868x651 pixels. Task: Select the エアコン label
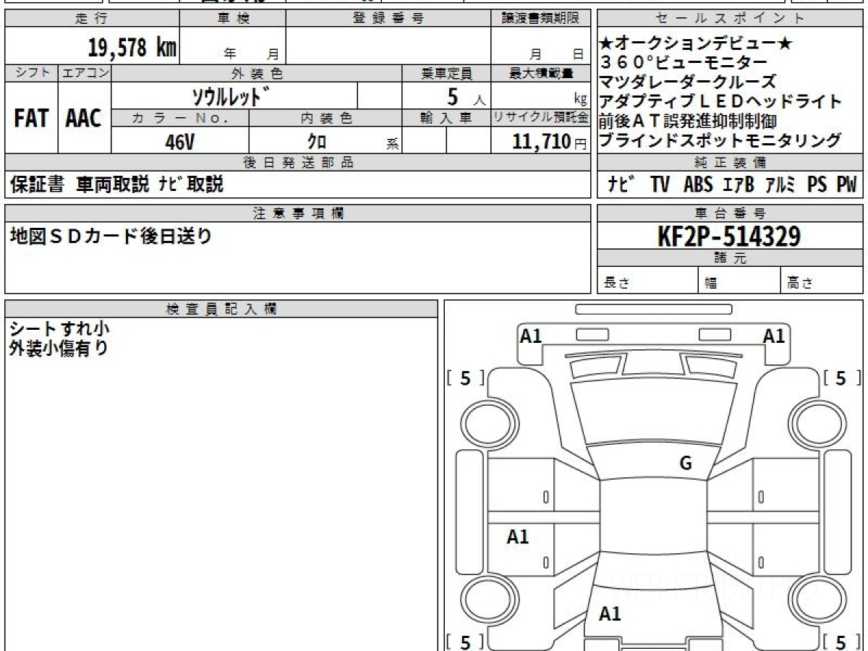coord(85,73)
